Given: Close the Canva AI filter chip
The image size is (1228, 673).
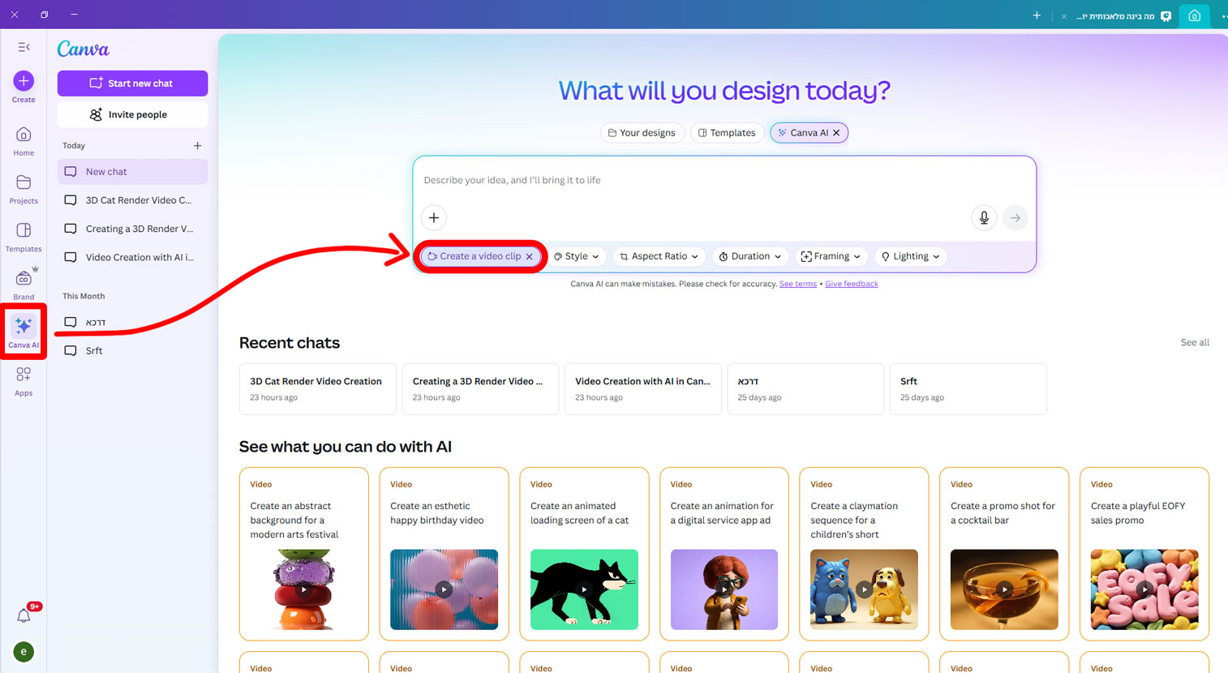Looking at the screenshot, I should (x=836, y=133).
